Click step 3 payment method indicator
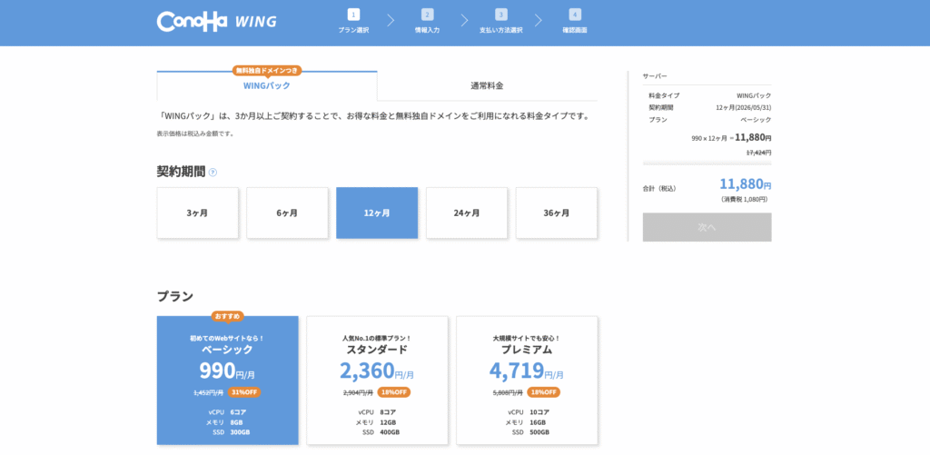Screen dimensions: 930x455 coord(501,21)
